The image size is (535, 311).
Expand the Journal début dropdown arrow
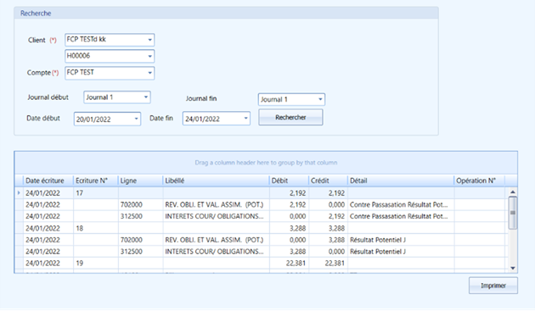coord(146,97)
